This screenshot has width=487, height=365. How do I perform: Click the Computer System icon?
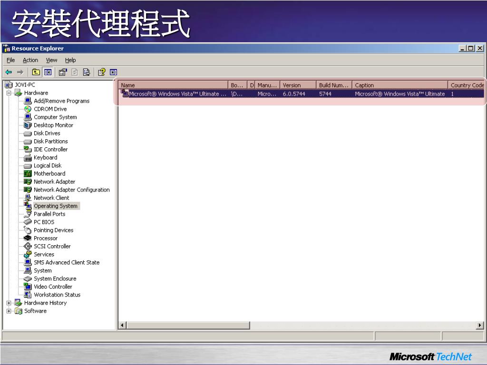28,117
